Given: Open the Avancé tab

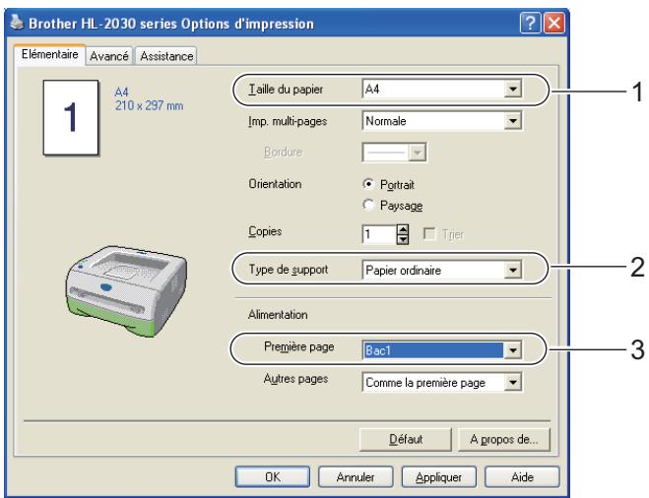Looking at the screenshot, I should tap(109, 56).
